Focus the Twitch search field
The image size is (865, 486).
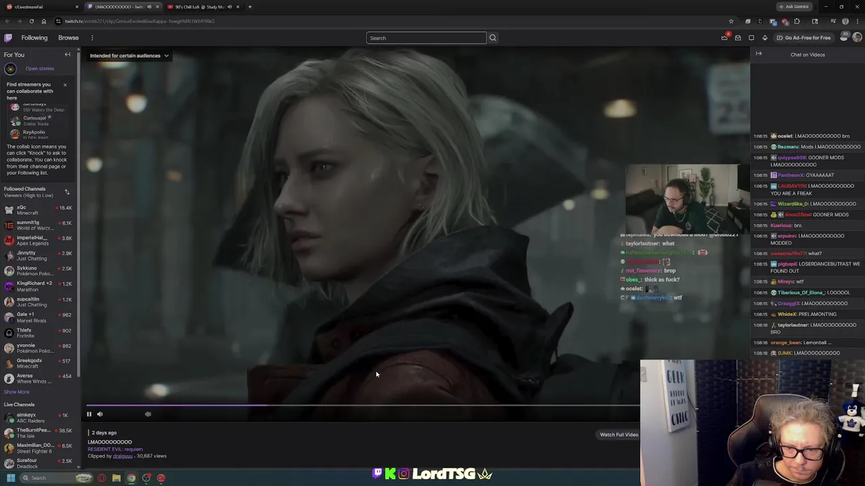click(x=426, y=38)
